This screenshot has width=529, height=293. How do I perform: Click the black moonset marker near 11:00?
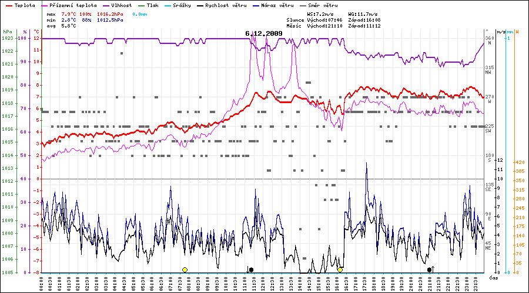251,270
